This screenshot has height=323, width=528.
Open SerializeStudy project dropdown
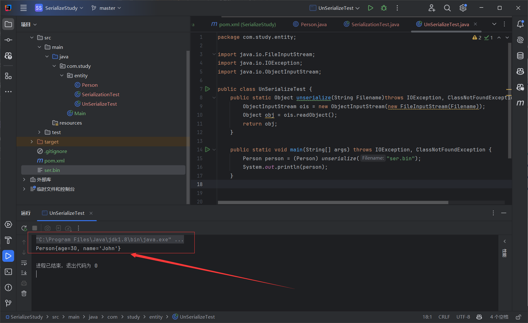click(59, 8)
